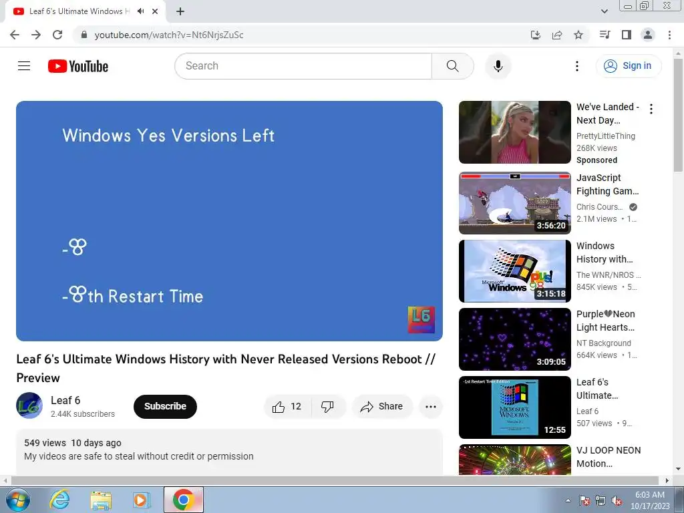This screenshot has width=684, height=513.
Task: Click install/download page icon in address bar
Action: pyautogui.click(x=535, y=35)
